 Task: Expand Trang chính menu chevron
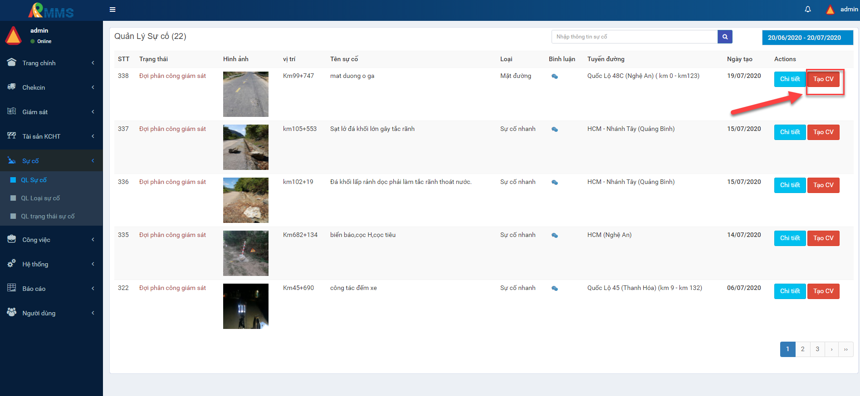(93, 63)
